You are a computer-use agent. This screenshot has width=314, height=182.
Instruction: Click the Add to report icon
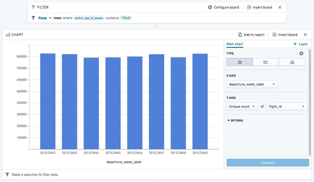pos(240,35)
